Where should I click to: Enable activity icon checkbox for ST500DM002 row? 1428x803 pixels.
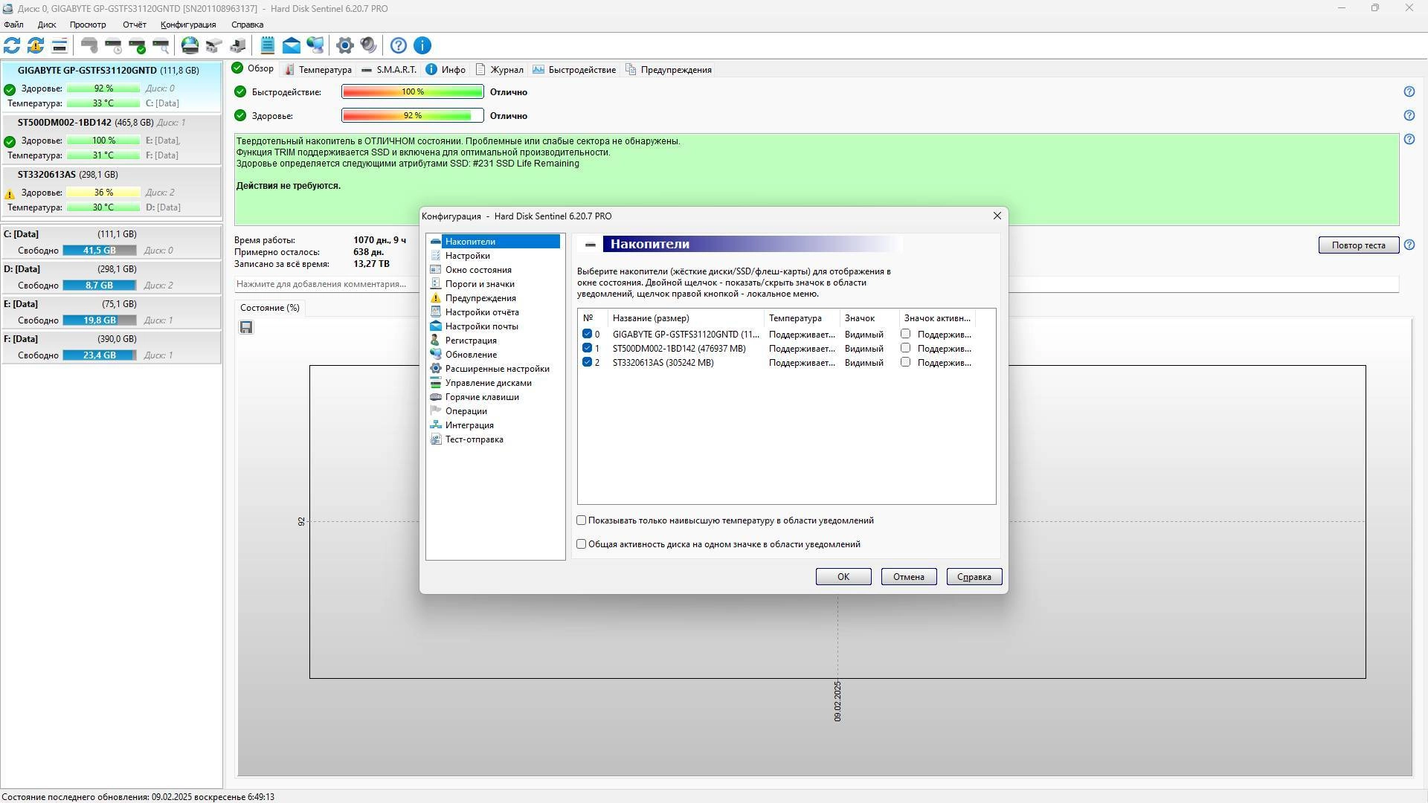[905, 348]
